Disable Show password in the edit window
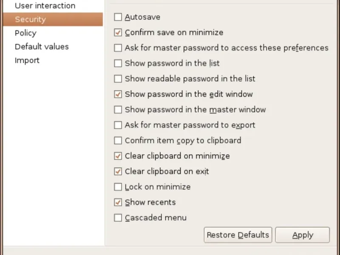Viewport: 340px width, 255px height. [118, 94]
